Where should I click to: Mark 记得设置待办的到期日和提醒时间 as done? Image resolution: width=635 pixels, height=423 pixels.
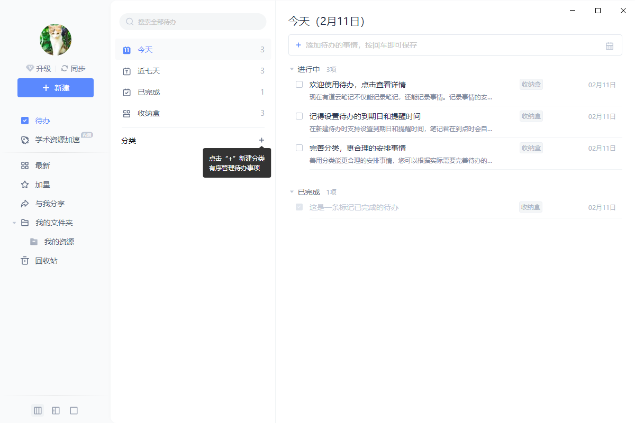[x=299, y=116]
